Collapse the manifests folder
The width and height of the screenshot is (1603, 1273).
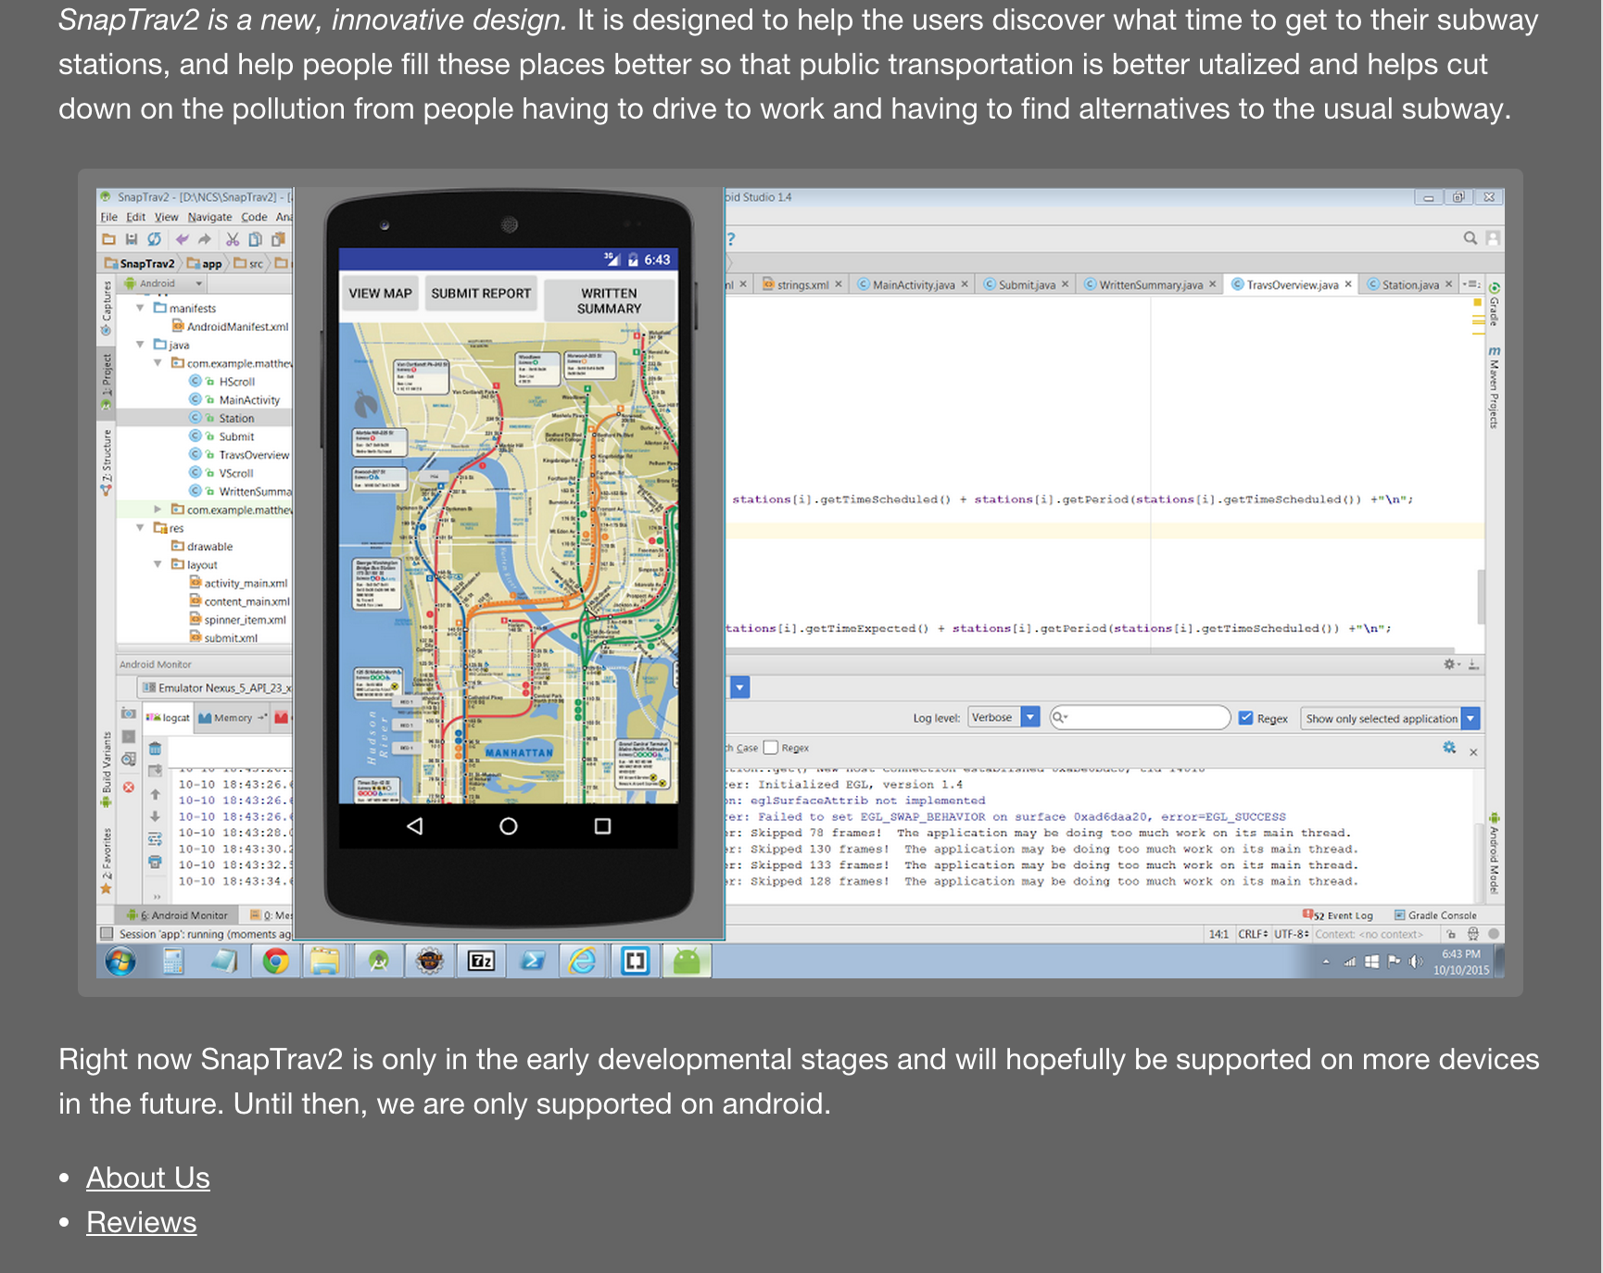[x=141, y=308]
